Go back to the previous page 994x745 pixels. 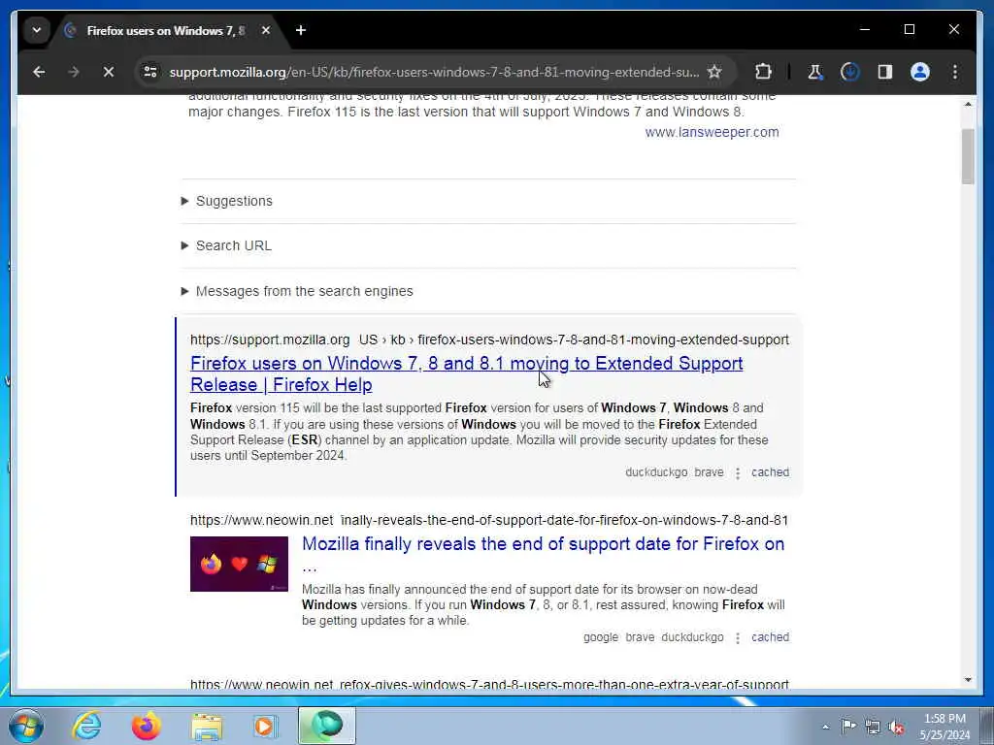pos(39,72)
